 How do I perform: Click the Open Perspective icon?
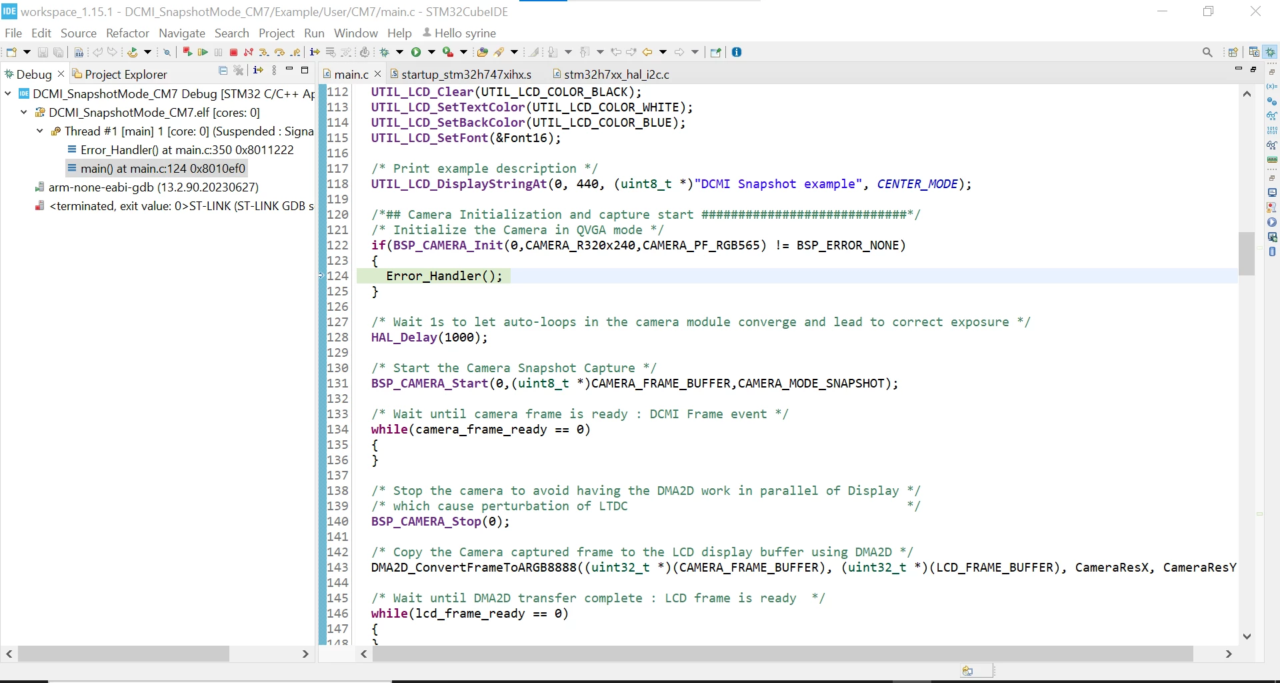(1233, 52)
